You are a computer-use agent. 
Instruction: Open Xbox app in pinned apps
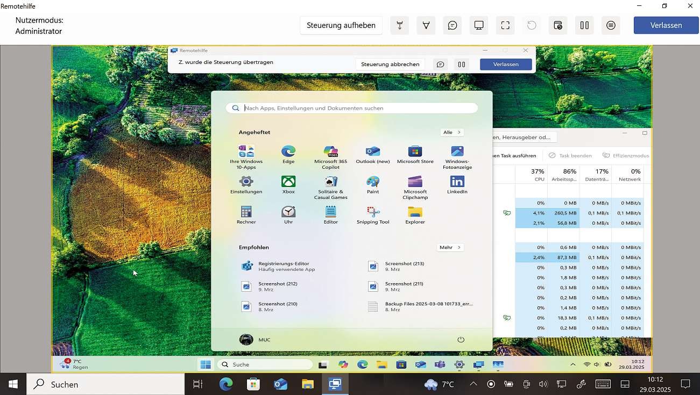[288, 184]
